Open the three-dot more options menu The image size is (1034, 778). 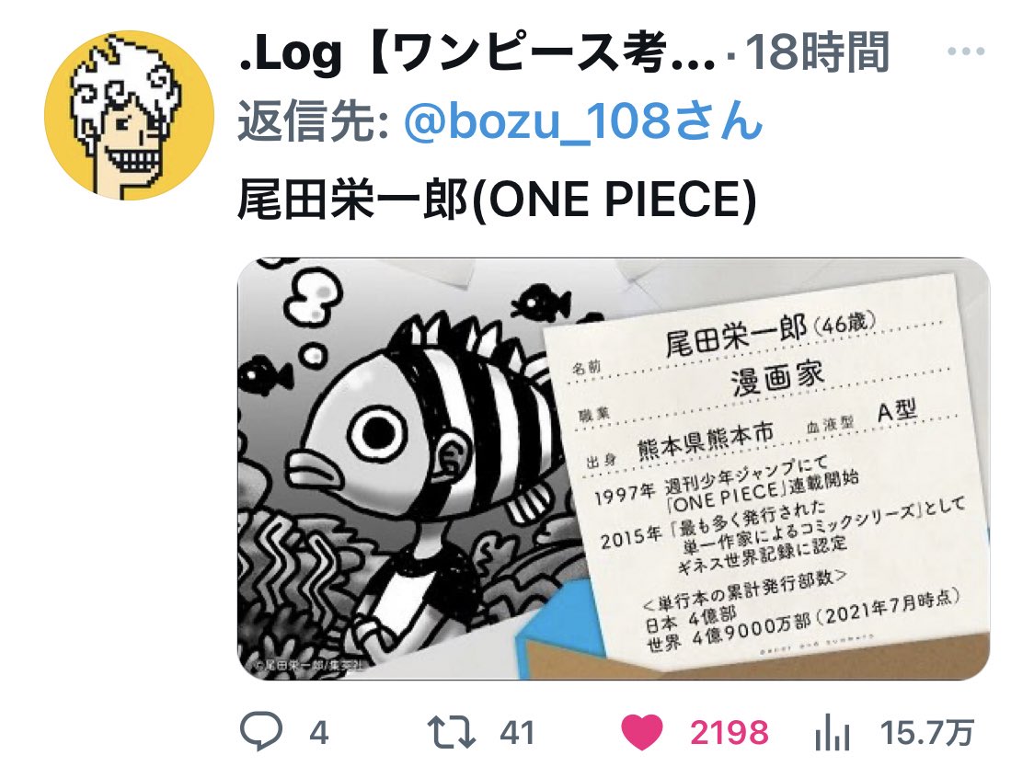pos(965,51)
